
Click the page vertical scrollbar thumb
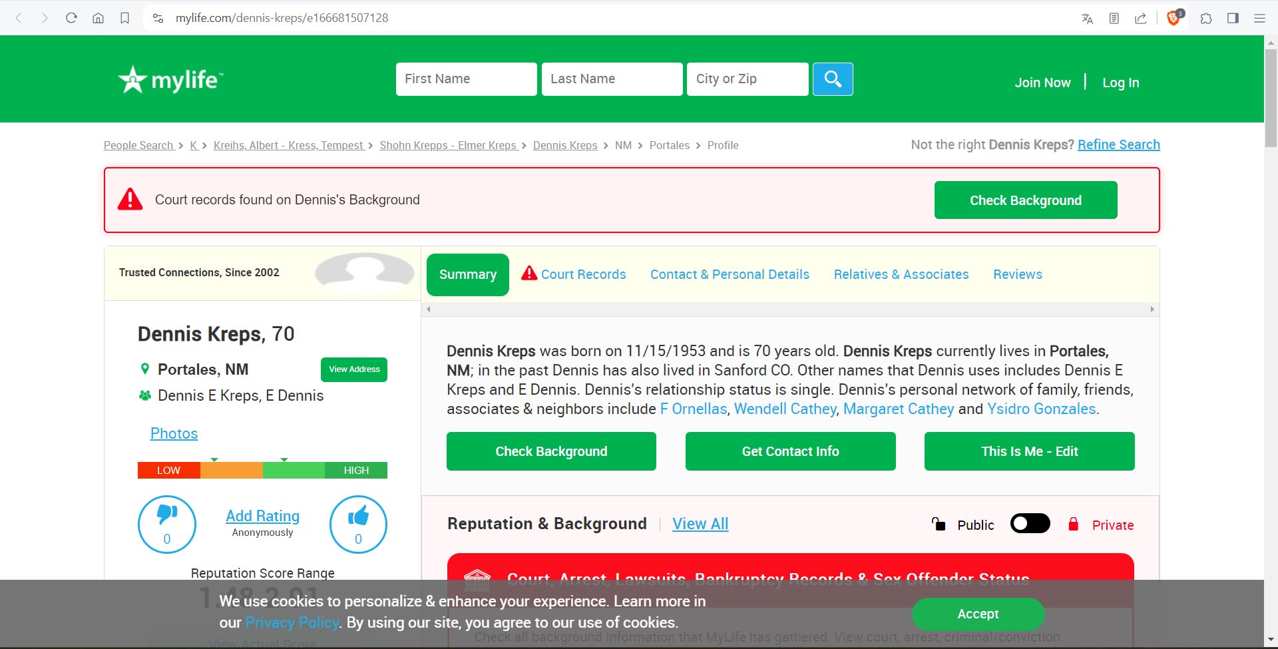[x=1271, y=98]
